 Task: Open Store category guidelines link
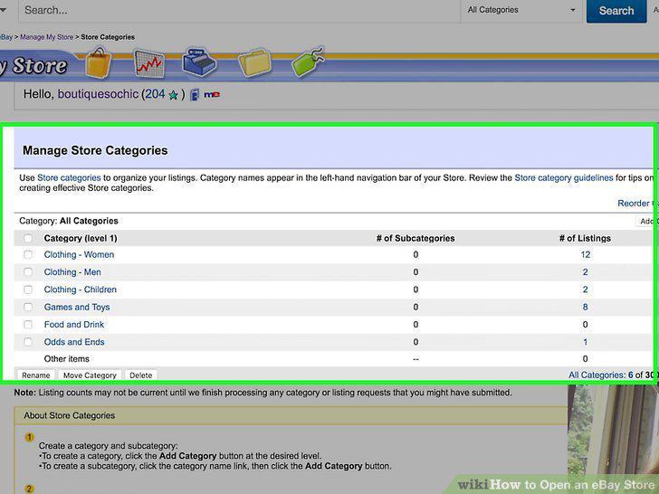tap(564, 177)
